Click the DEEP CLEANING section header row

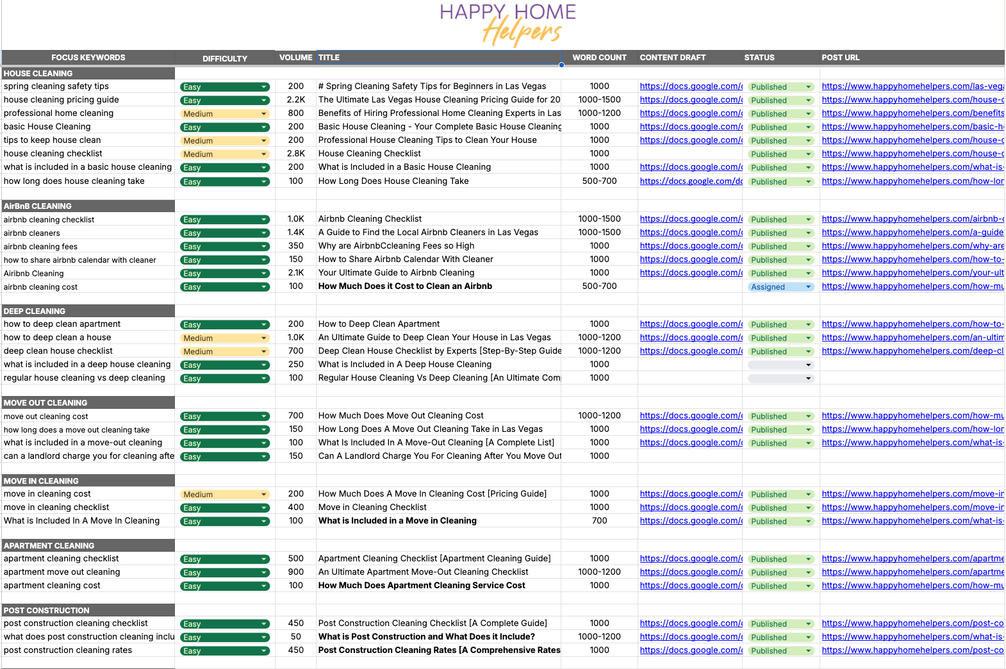[x=88, y=311]
